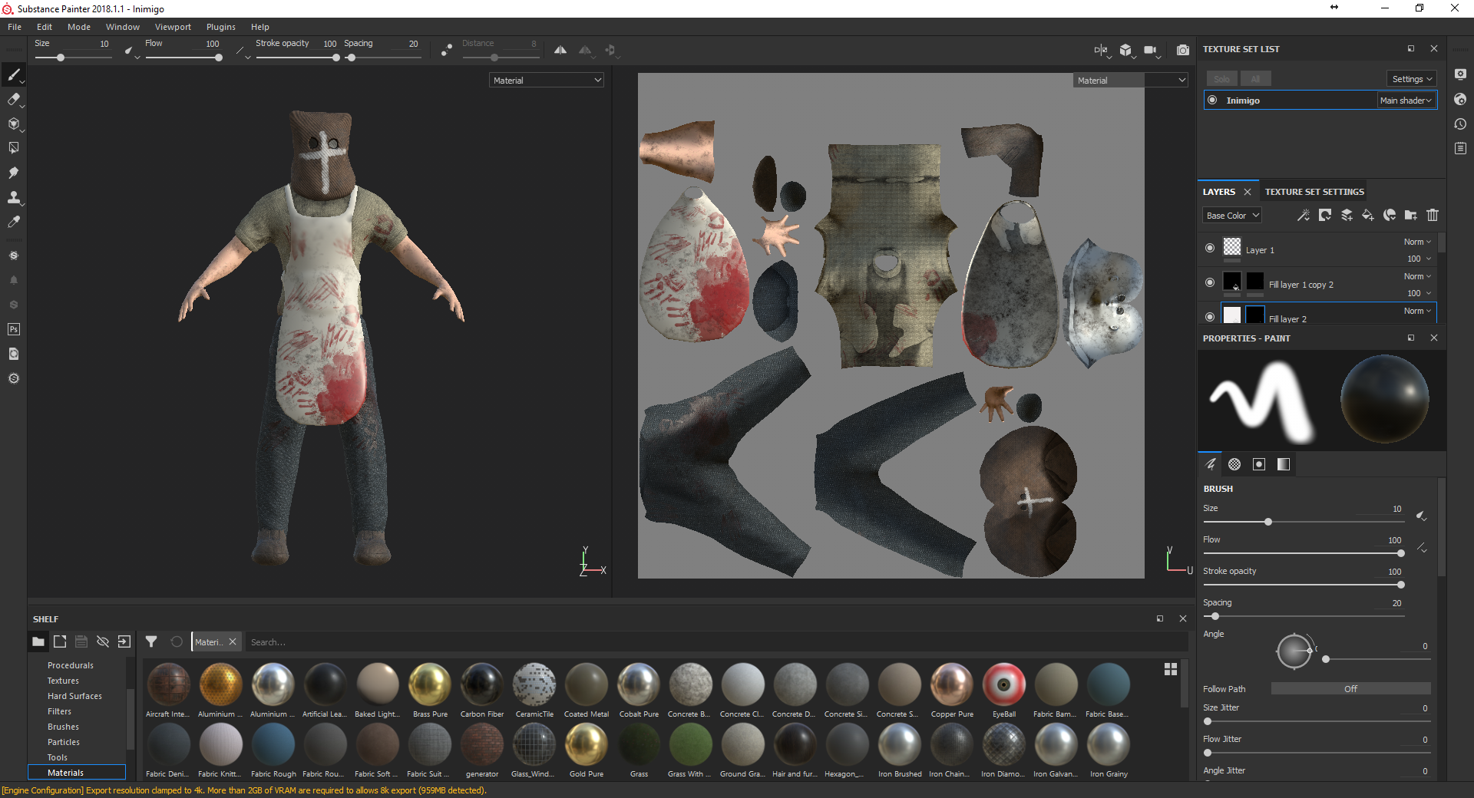Add a folder in Layers panel
1474x798 pixels.
(x=1411, y=216)
